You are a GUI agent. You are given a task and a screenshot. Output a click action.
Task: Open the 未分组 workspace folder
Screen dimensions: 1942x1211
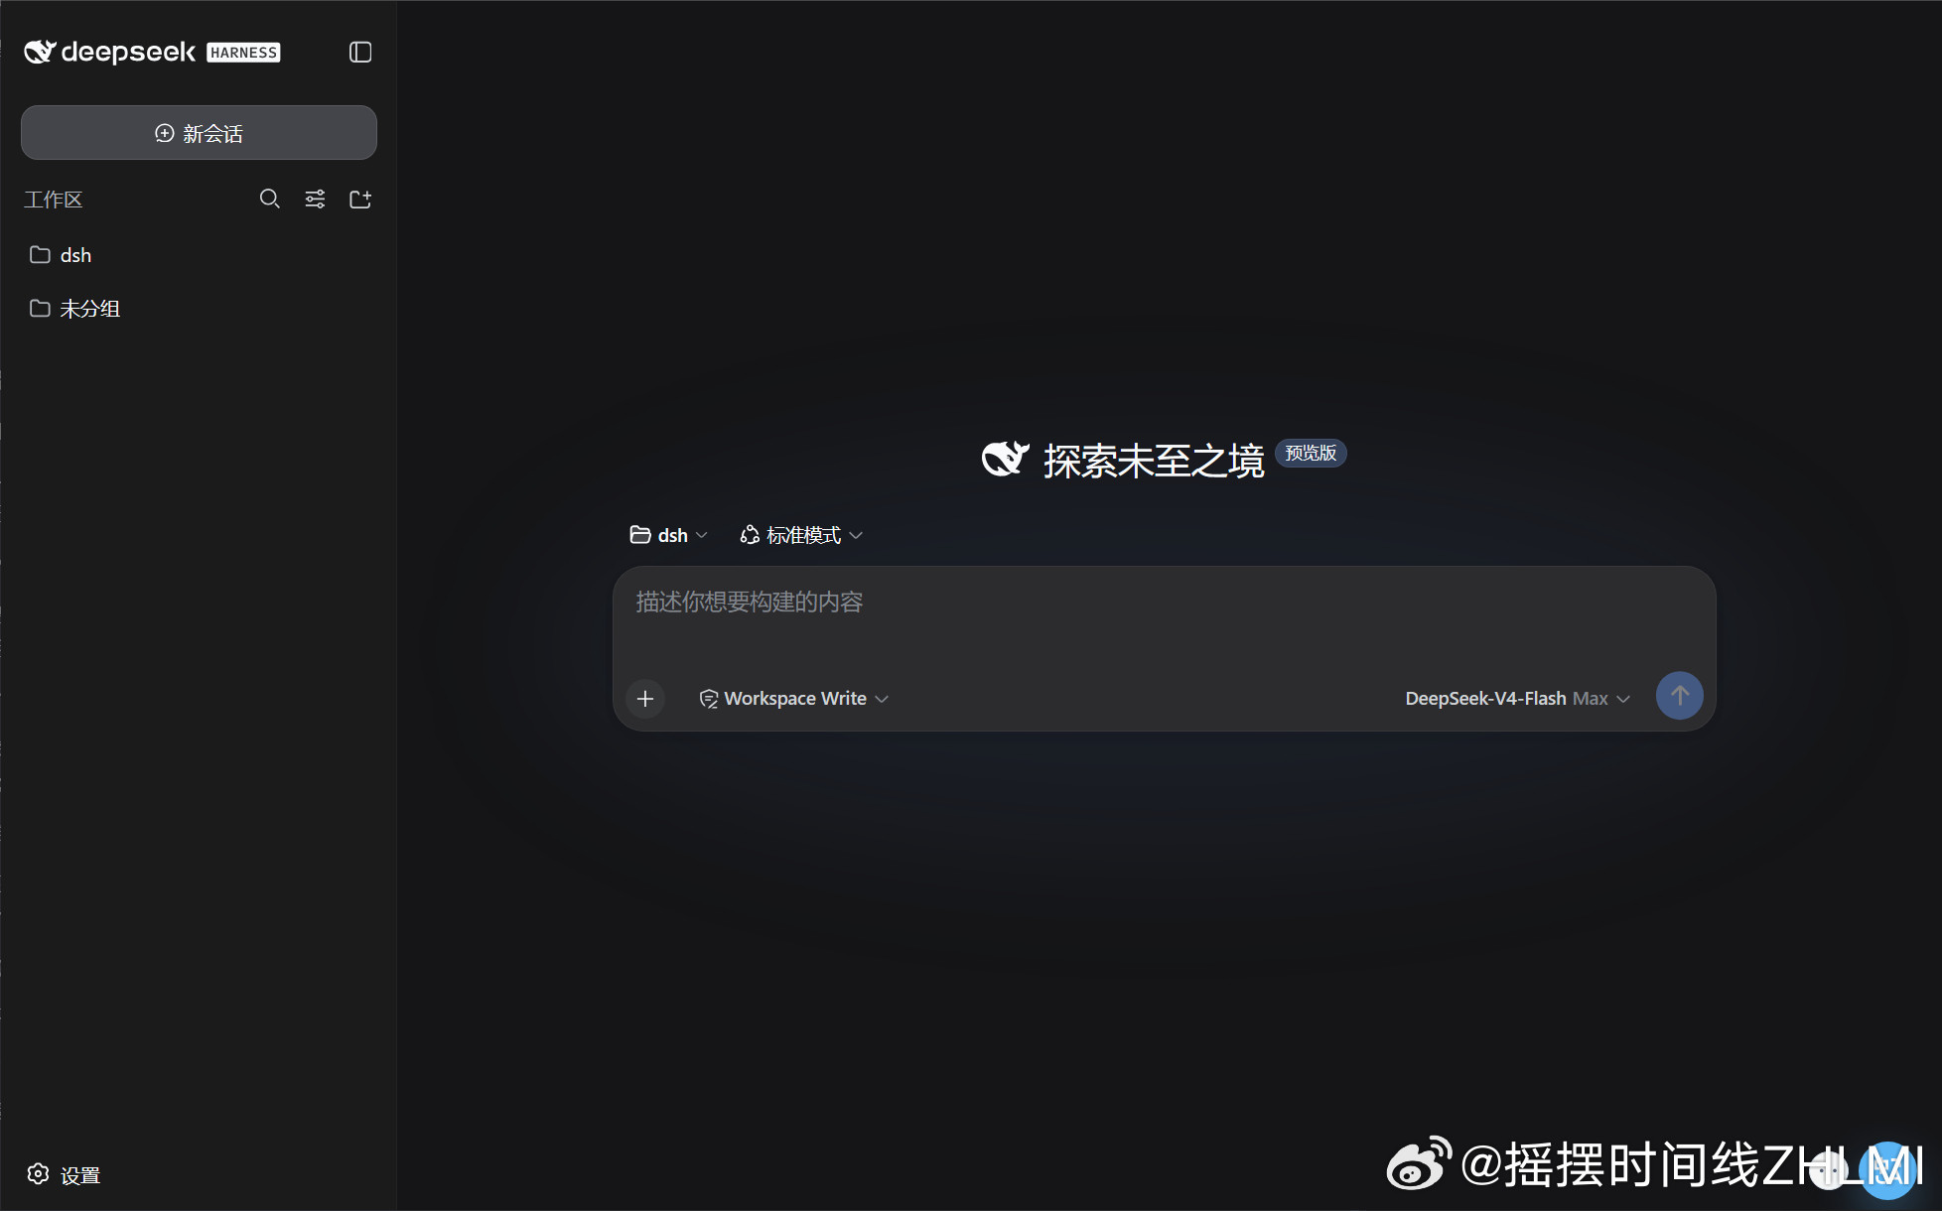tap(199, 309)
